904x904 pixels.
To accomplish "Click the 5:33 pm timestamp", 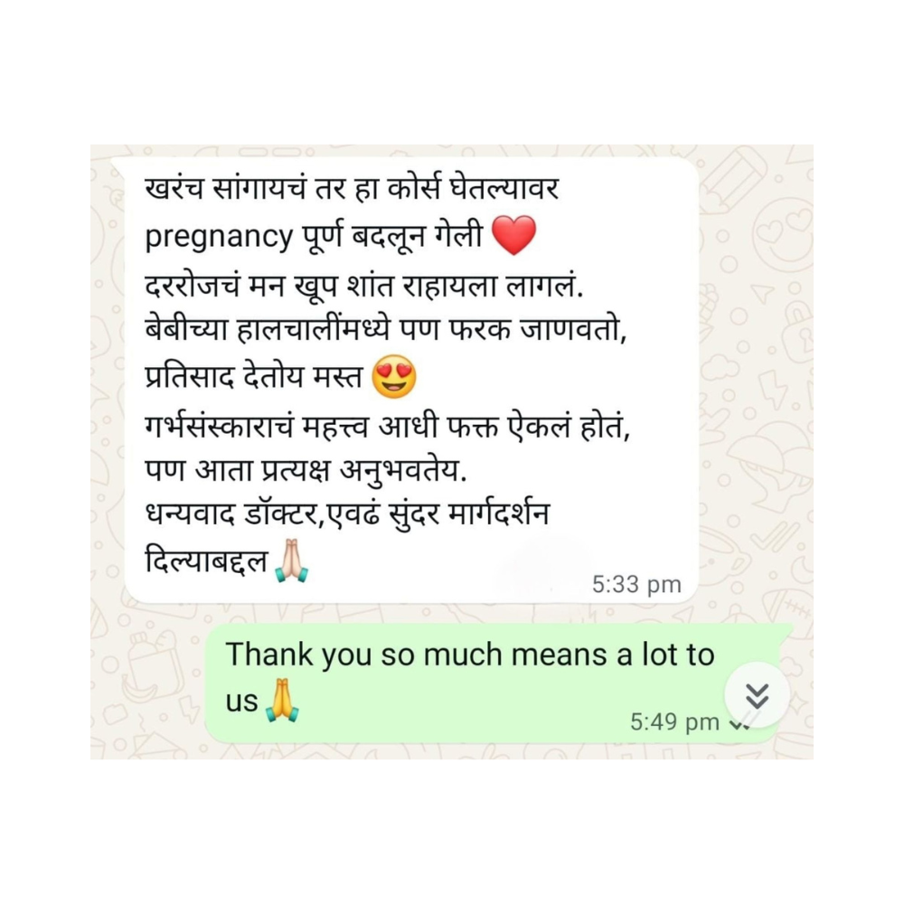I will pos(636,584).
